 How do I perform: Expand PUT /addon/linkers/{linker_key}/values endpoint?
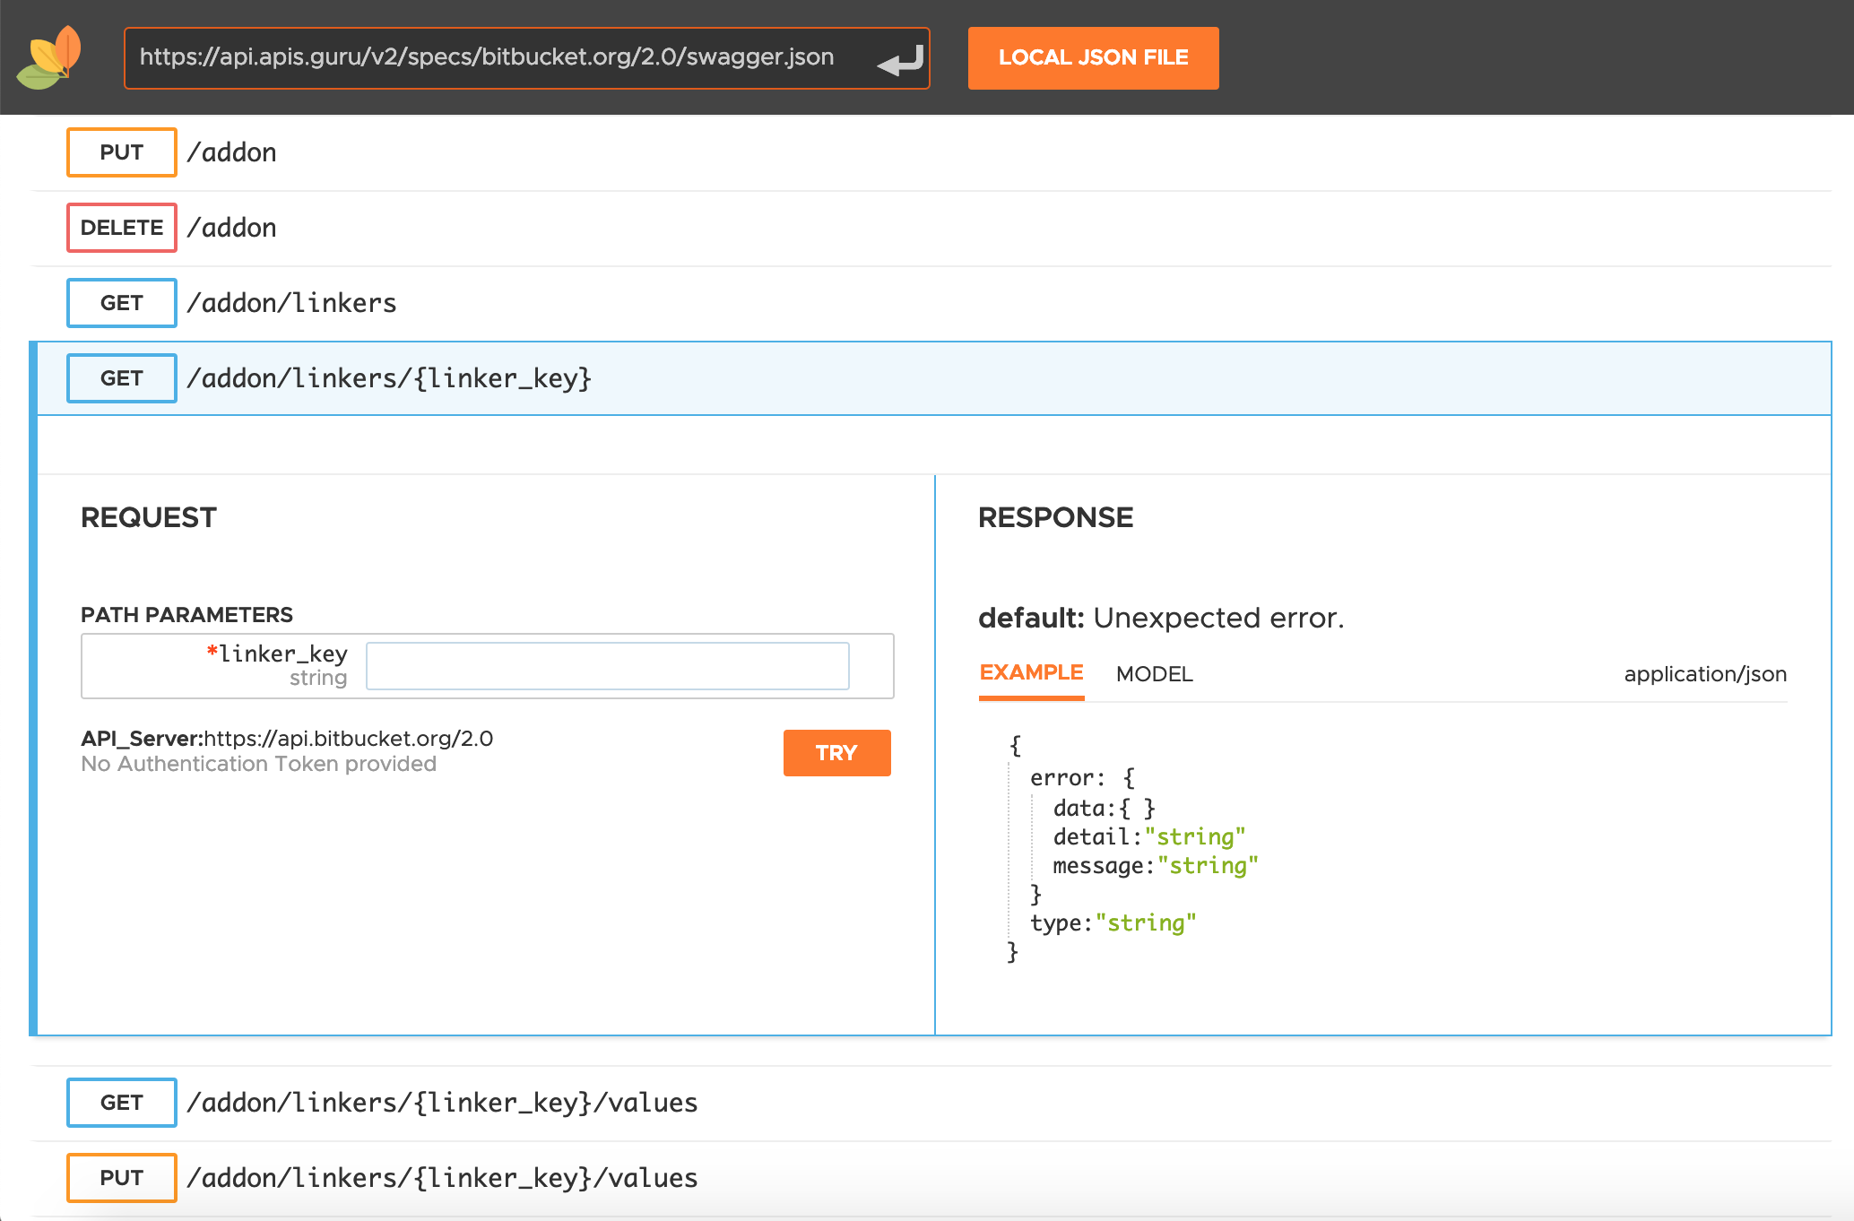click(442, 1178)
